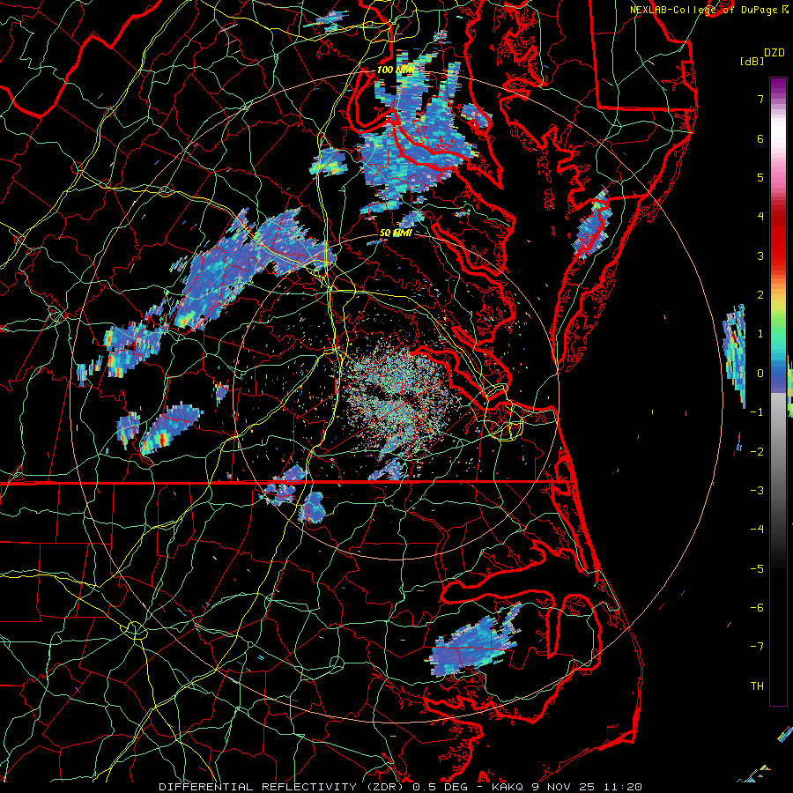
Task: Click the 3 value on the color scale
Action: pos(760,256)
